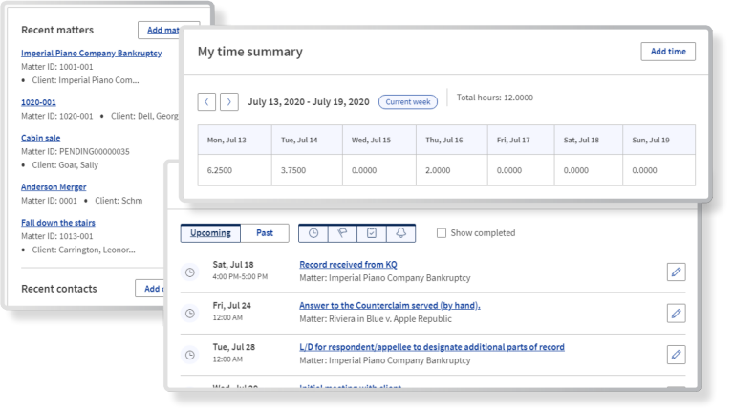The image size is (734, 413).
Task: Go to previous week in time summary
Action: pyautogui.click(x=206, y=101)
